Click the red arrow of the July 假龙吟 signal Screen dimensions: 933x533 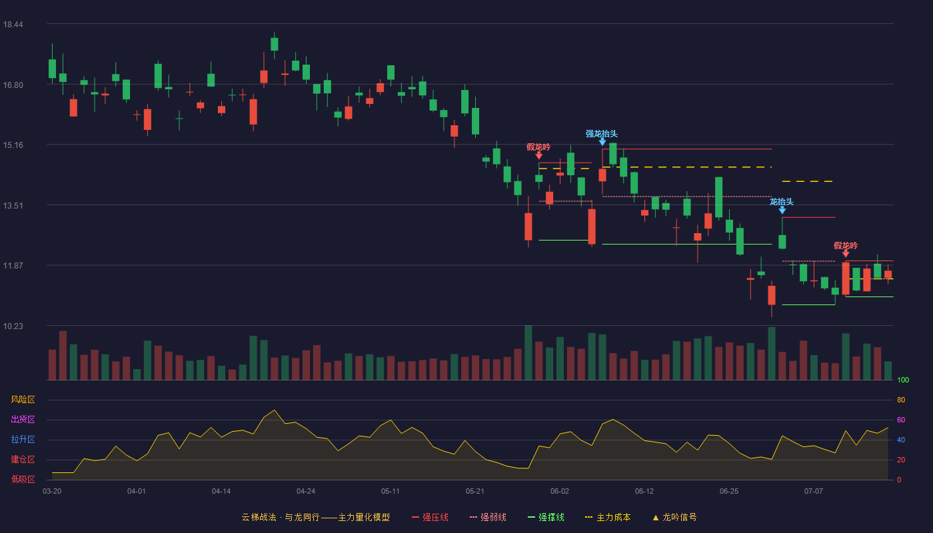click(846, 254)
